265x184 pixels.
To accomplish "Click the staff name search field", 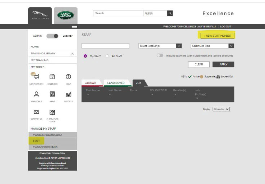I will pyautogui.click(x=105, y=46).
